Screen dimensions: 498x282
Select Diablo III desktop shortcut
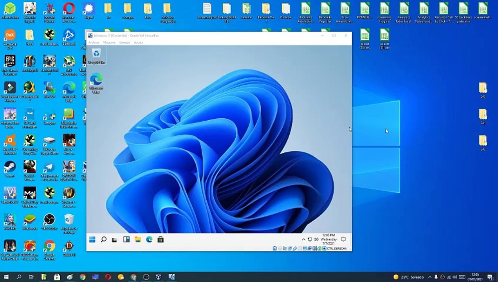[x=69, y=249]
